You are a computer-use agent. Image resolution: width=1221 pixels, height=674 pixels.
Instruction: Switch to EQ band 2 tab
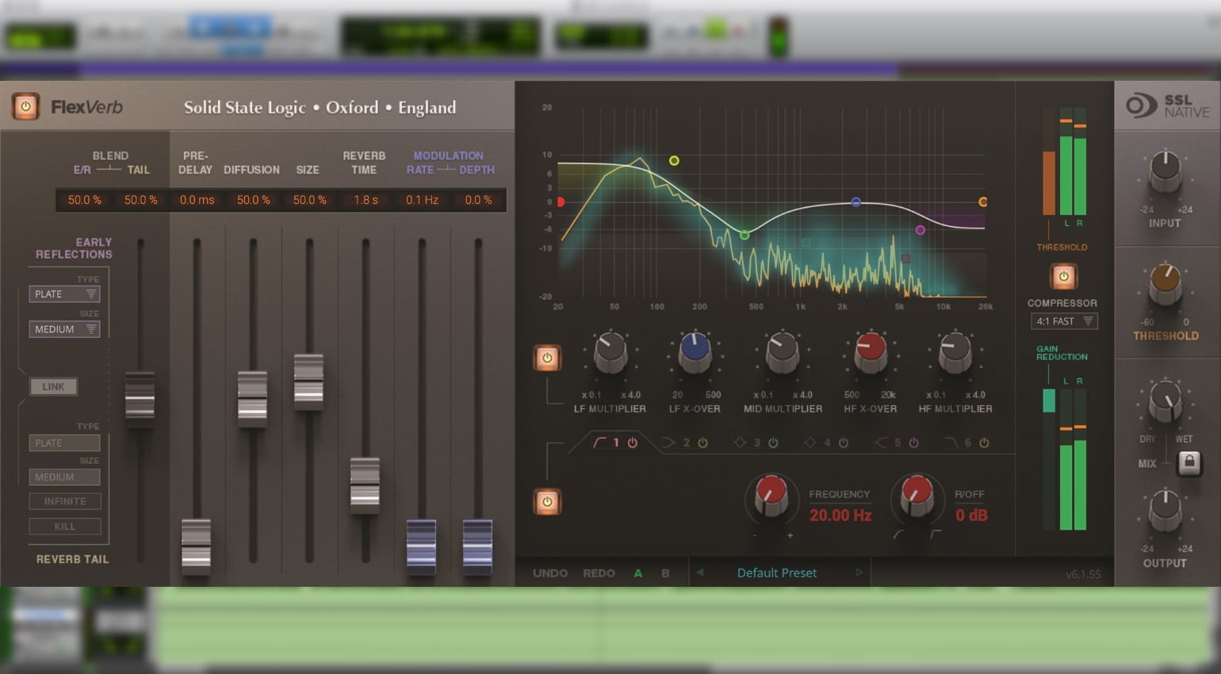click(687, 442)
